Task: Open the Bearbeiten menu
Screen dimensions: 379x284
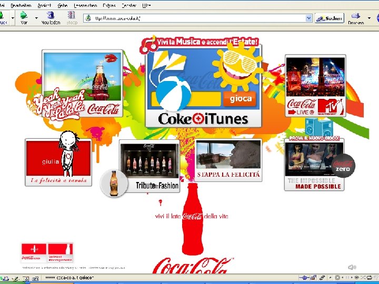Action: (x=21, y=5)
